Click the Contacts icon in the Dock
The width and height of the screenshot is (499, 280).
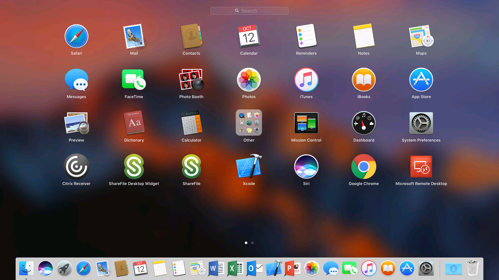click(121, 268)
